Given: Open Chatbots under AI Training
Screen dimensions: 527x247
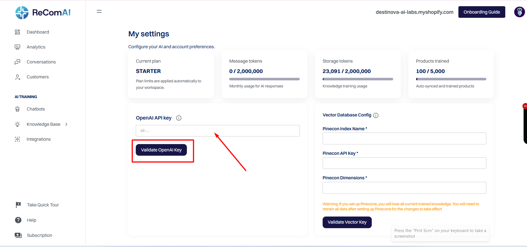Looking at the screenshot, I should pos(36,109).
